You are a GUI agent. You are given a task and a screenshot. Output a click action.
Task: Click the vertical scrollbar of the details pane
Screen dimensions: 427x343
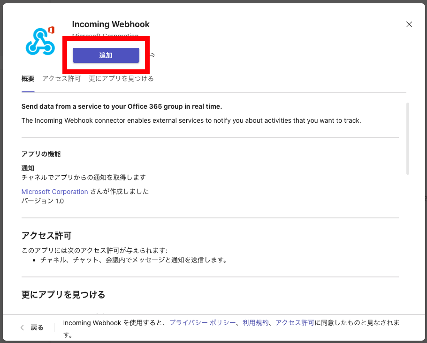tap(408, 138)
